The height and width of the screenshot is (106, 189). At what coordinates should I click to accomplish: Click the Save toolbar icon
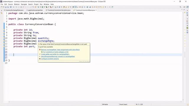pyautogui.click(x=6, y=7)
